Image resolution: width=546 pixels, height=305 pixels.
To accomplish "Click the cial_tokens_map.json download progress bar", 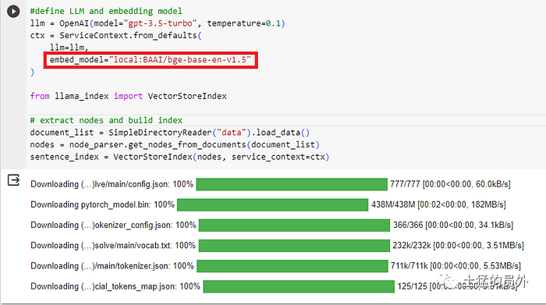I will (299, 286).
